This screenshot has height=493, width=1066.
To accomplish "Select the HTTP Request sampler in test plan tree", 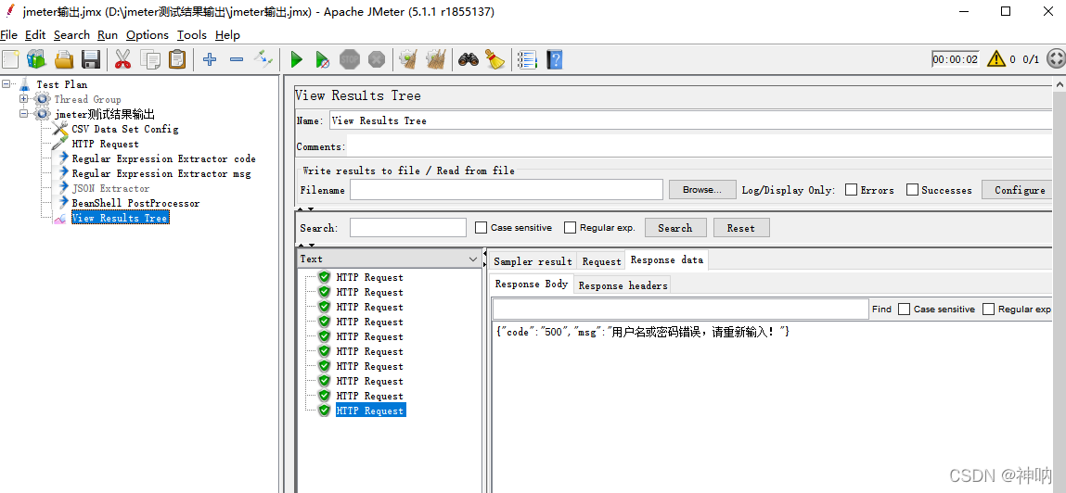I will [106, 144].
